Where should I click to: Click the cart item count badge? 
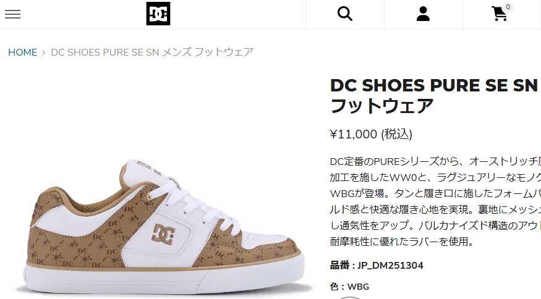(508, 7)
